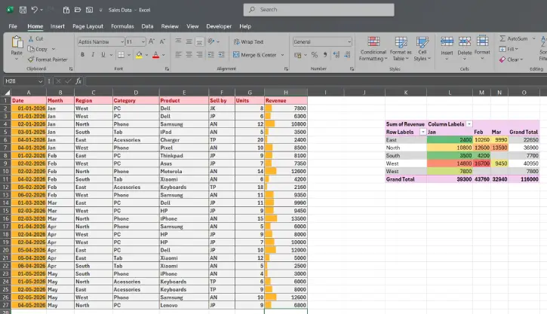The height and width of the screenshot is (314, 547).
Task: Click the Select All corner triangle
Action: 7,93
